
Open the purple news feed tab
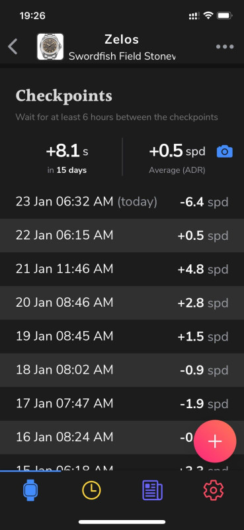pyautogui.click(x=153, y=491)
